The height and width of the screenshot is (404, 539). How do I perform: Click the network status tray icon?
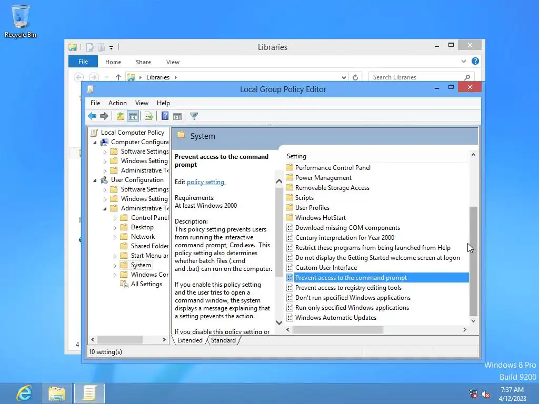(x=473, y=393)
